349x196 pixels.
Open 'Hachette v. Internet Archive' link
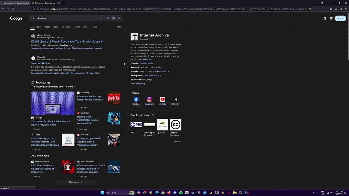click(73, 73)
